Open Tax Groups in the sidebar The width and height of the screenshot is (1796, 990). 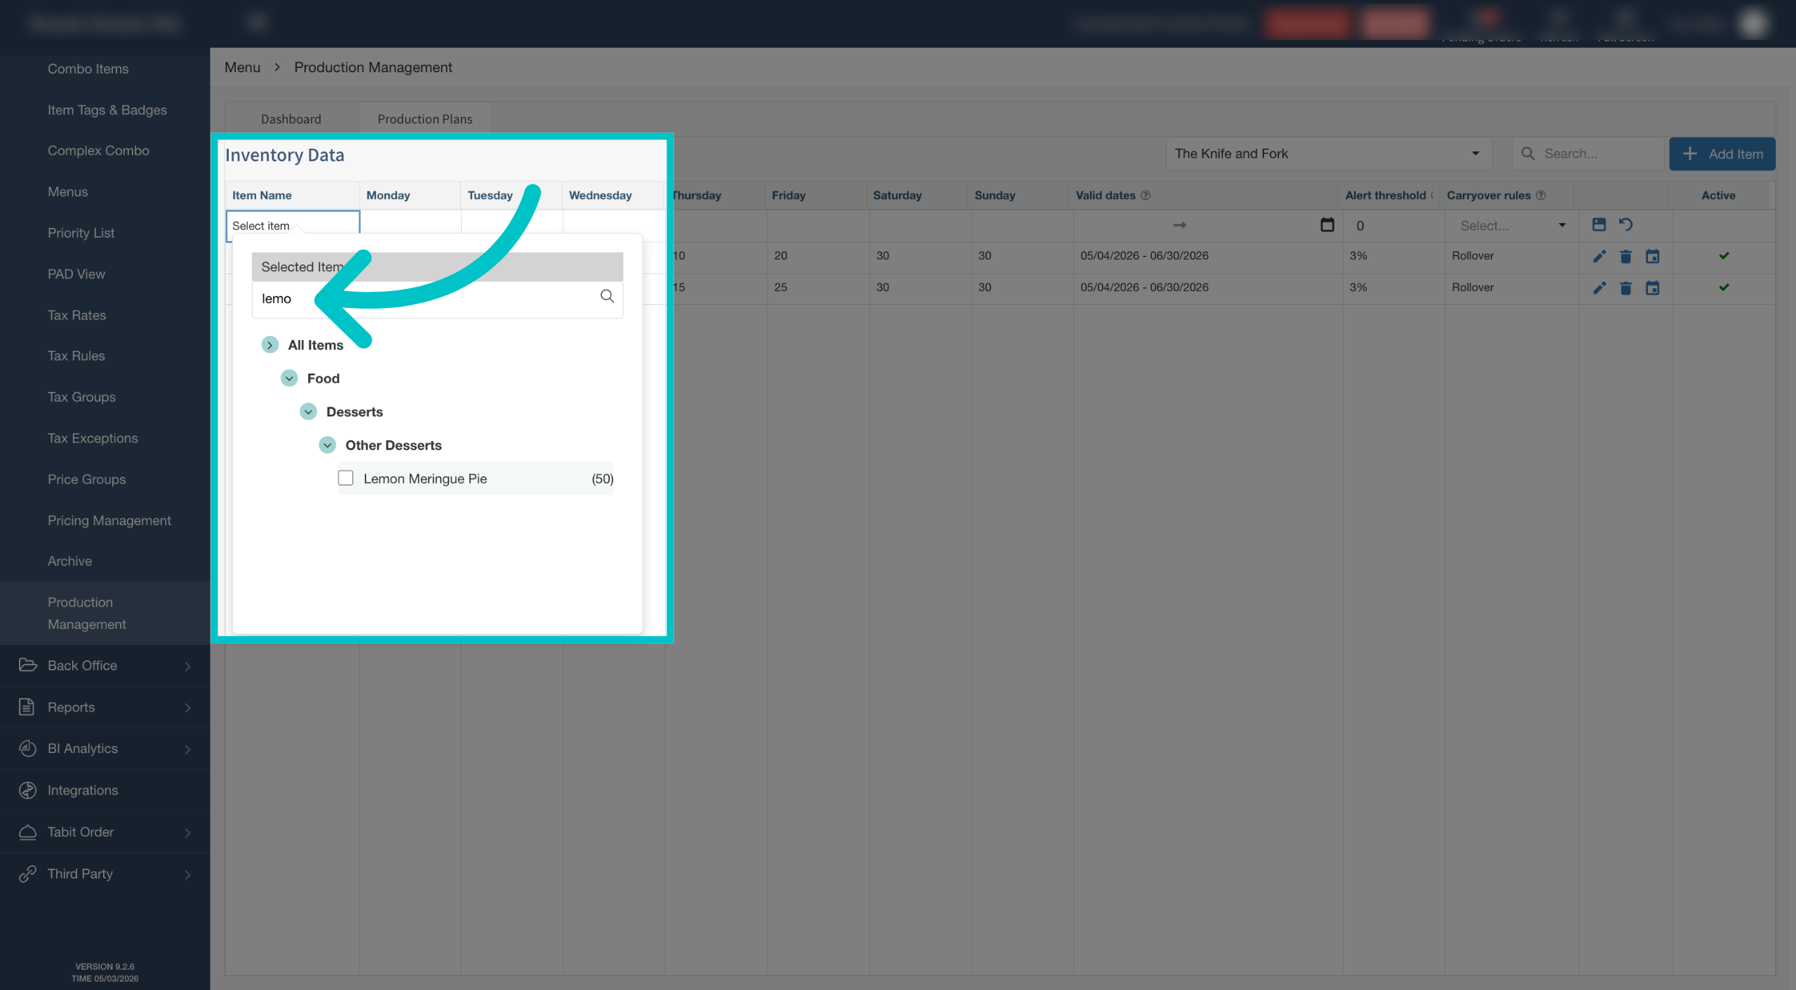[81, 398]
